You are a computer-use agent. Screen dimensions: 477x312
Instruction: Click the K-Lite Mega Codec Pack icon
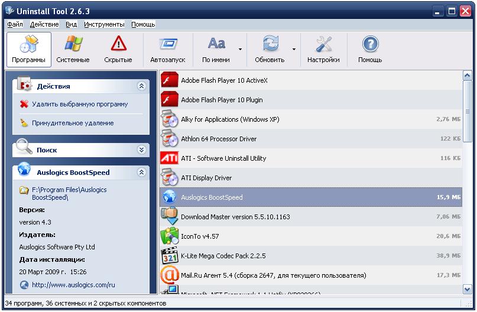(x=170, y=255)
